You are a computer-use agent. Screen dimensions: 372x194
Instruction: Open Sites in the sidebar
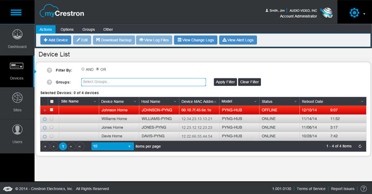click(18, 103)
